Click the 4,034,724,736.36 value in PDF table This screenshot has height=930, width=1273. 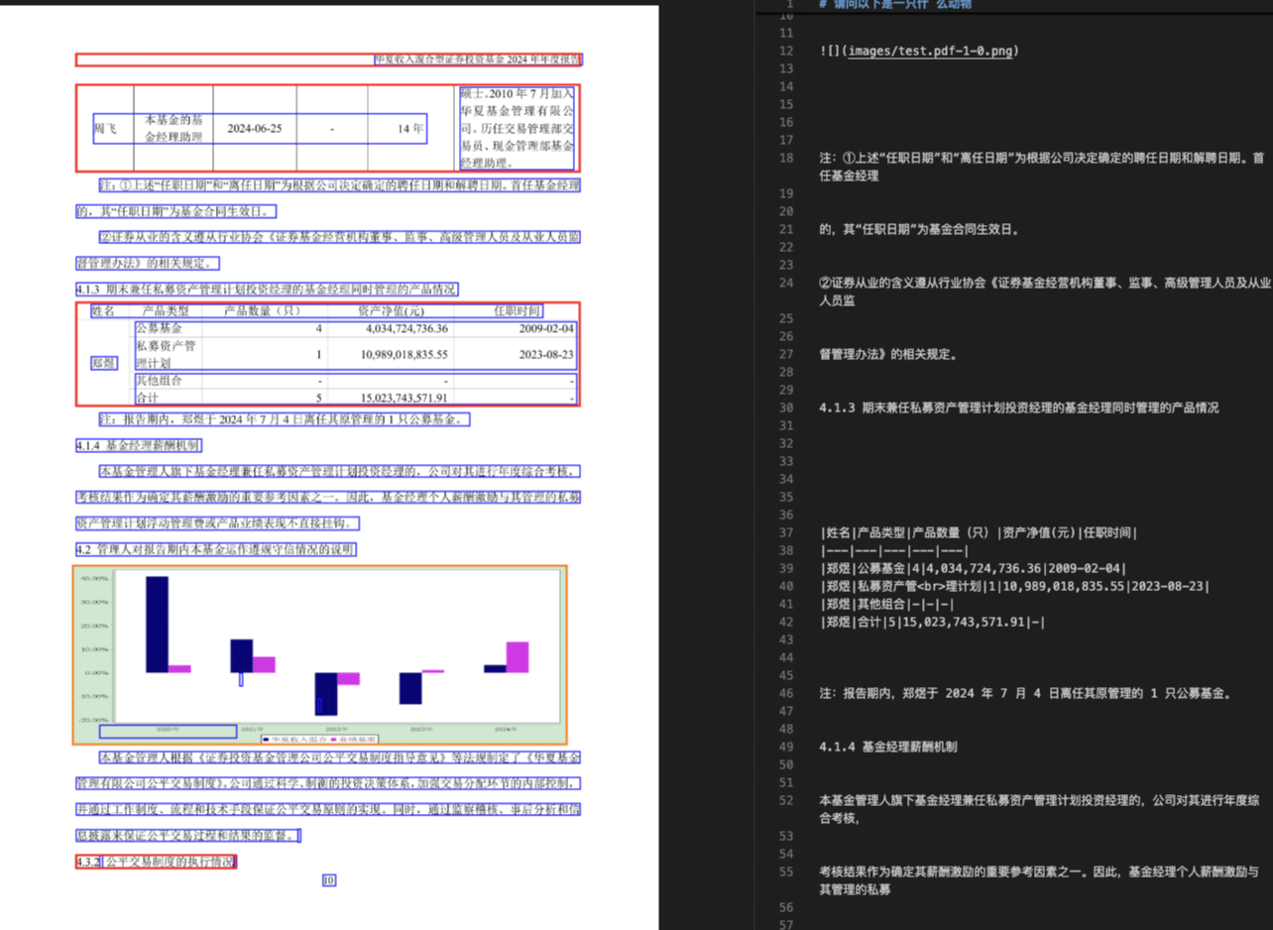406,328
